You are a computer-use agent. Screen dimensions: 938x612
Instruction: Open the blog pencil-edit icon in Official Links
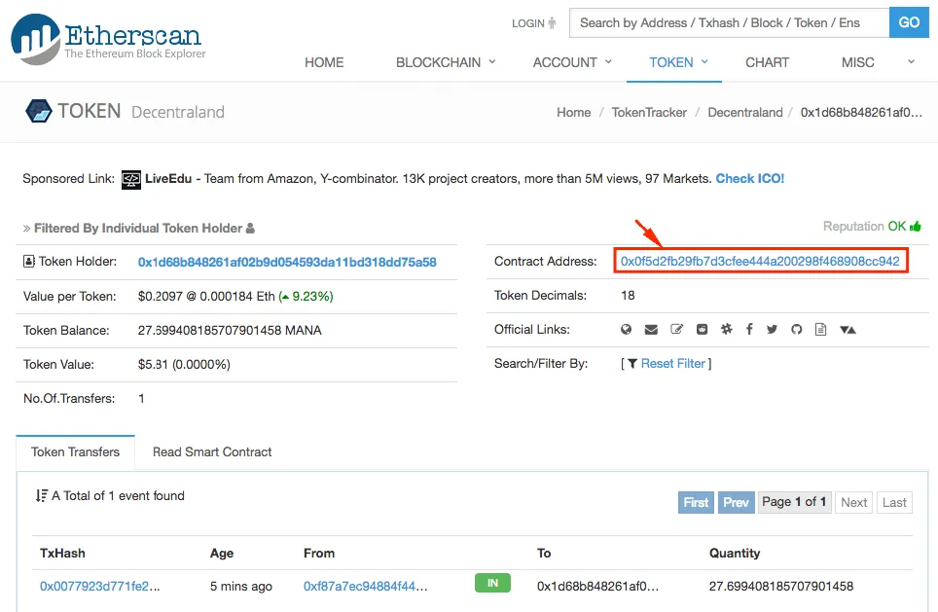click(x=676, y=329)
